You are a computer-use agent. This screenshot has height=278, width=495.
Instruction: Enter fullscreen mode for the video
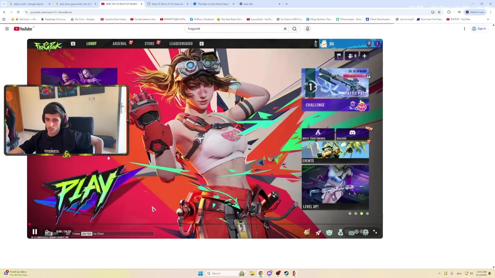pyautogui.click(x=375, y=232)
